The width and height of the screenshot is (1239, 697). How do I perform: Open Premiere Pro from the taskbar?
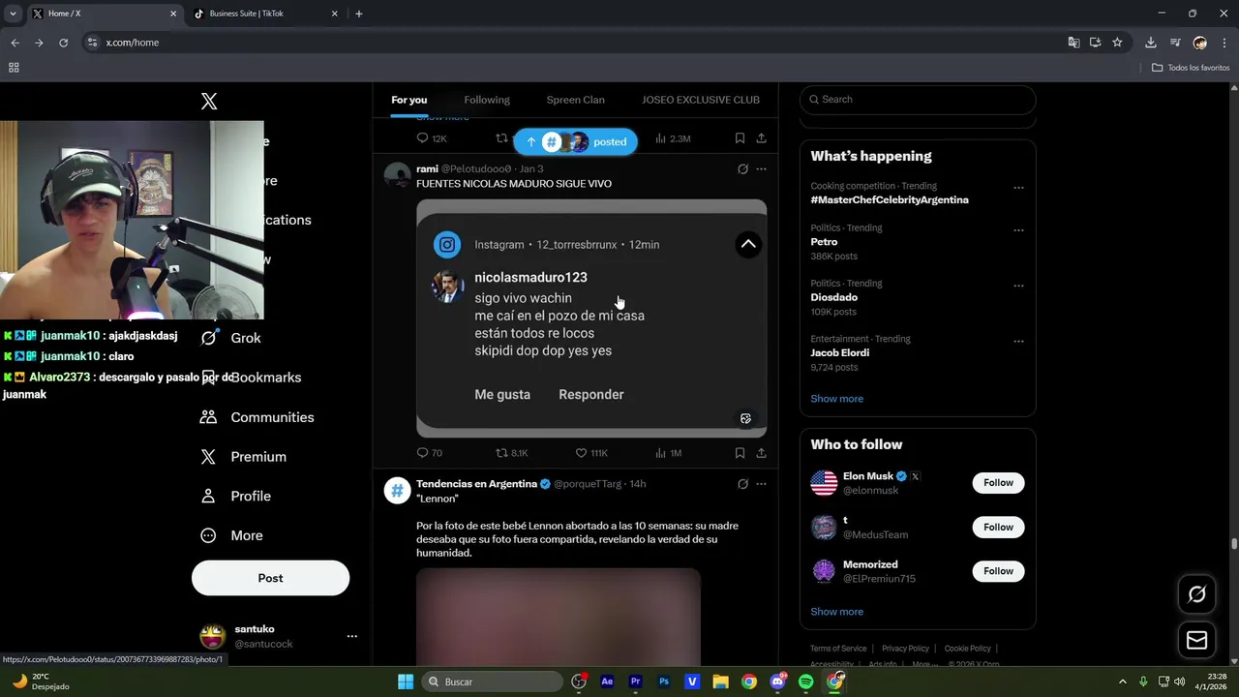[x=635, y=682]
